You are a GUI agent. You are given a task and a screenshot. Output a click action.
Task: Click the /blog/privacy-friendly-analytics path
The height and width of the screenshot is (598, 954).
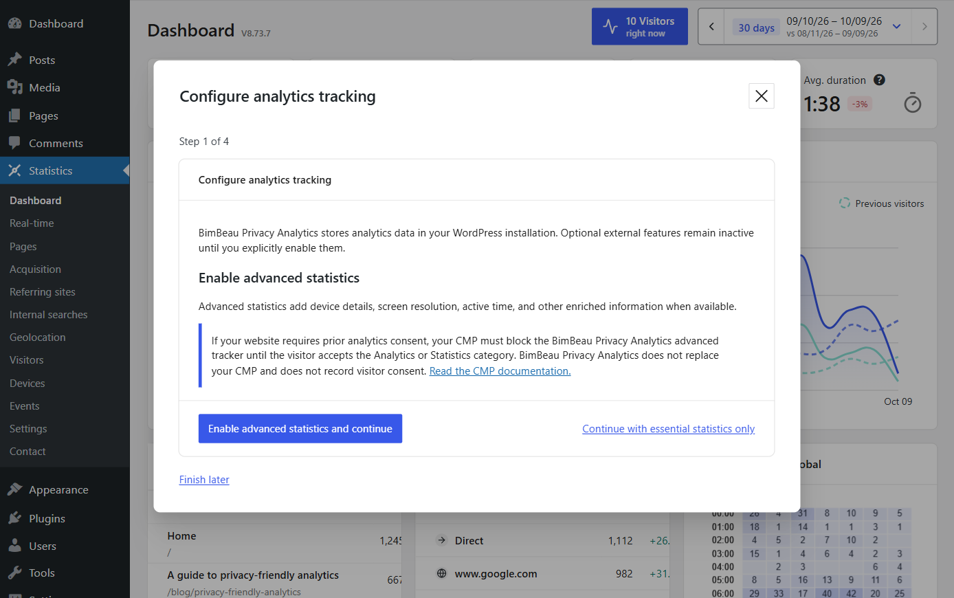click(234, 592)
